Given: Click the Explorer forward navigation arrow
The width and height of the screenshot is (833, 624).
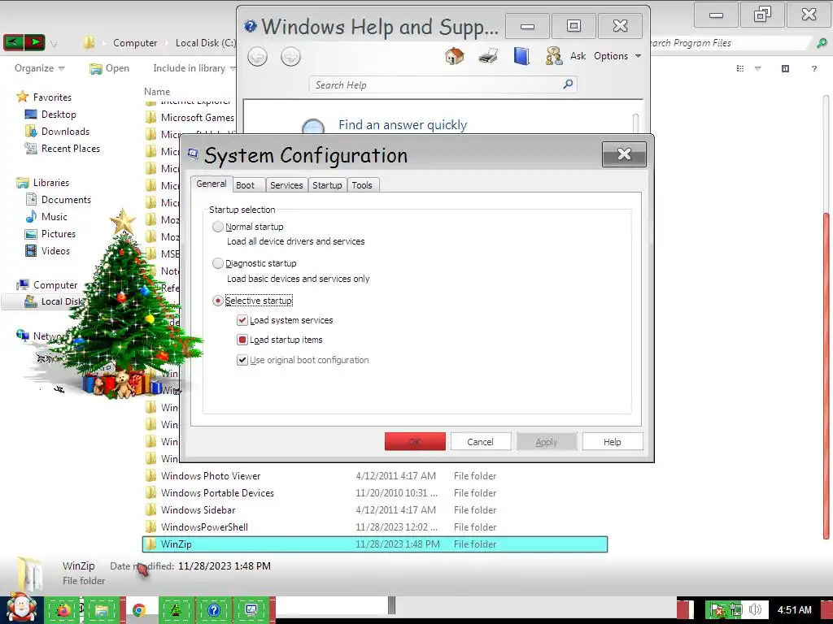Looking at the screenshot, I should click(34, 42).
